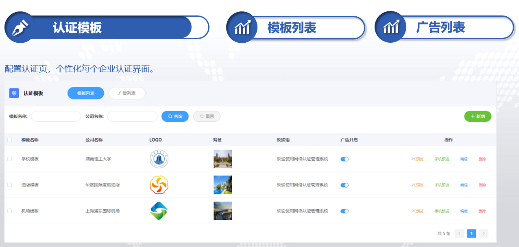The height and width of the screenshot is (247, 519).
Task: Open the large 广告列表 banner
Action: 444,27
